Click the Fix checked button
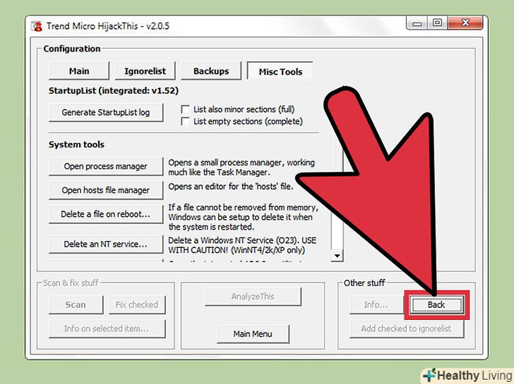This screenshot has height=384, width=514. point(137,305)
